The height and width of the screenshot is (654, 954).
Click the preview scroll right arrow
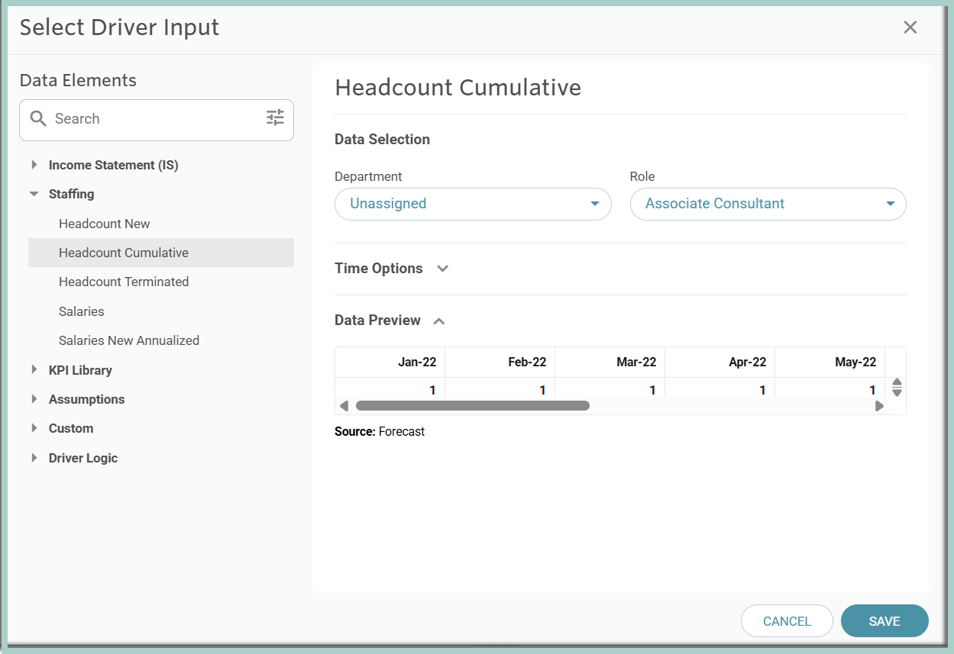pos(879,406)
